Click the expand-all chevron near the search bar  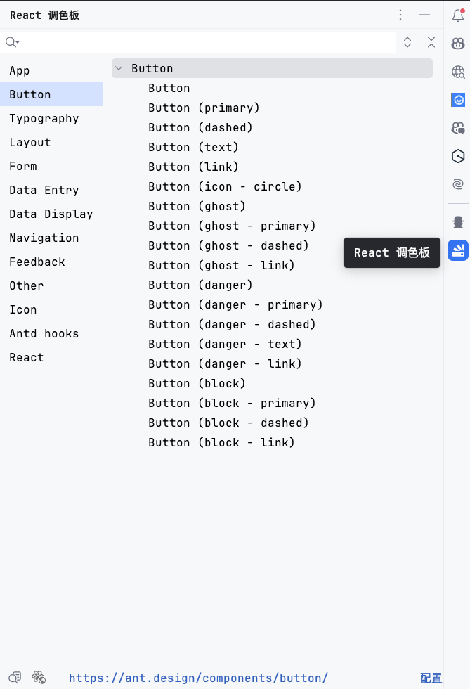[x=407, y=42]
